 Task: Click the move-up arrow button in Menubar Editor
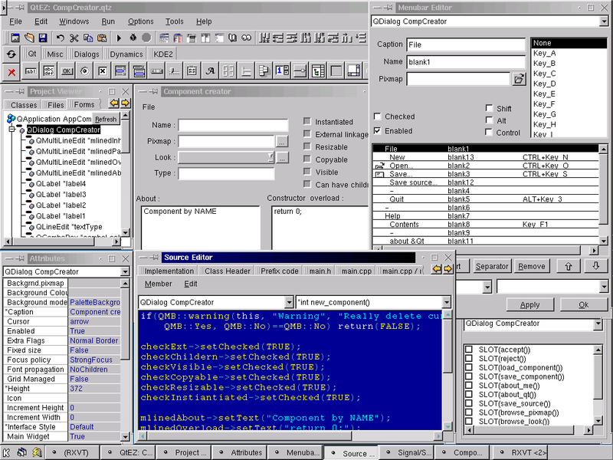coord(568,266)
